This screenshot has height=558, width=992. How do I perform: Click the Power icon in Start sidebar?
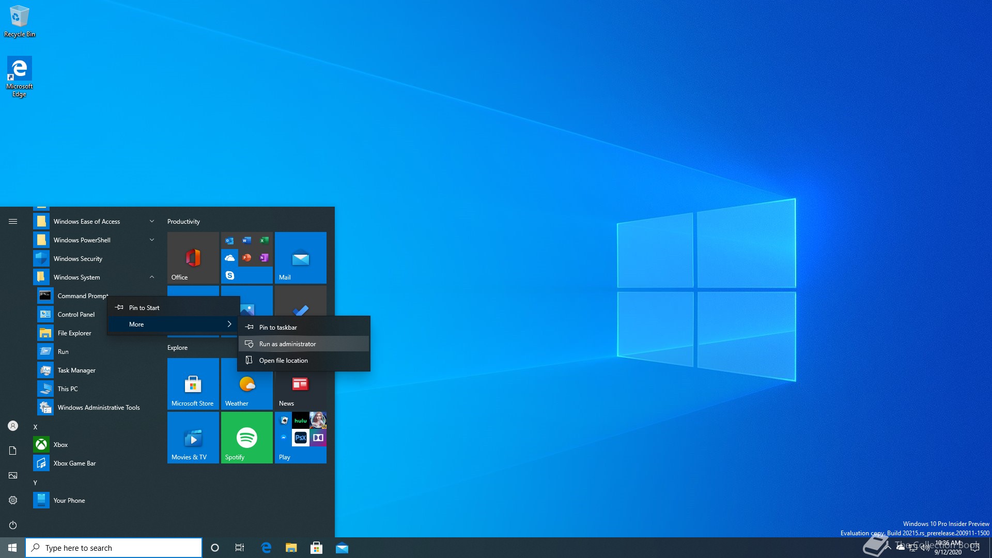[13, 525]
